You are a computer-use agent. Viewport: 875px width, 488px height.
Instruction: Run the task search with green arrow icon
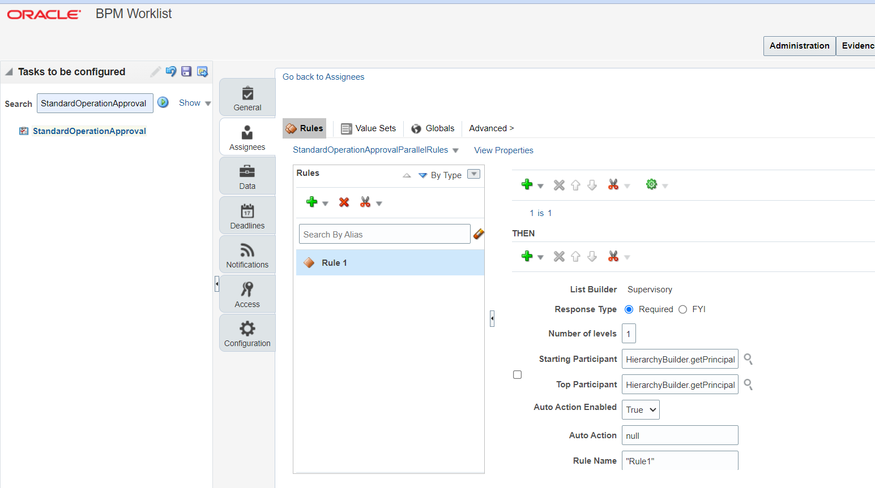pos(163,102)
